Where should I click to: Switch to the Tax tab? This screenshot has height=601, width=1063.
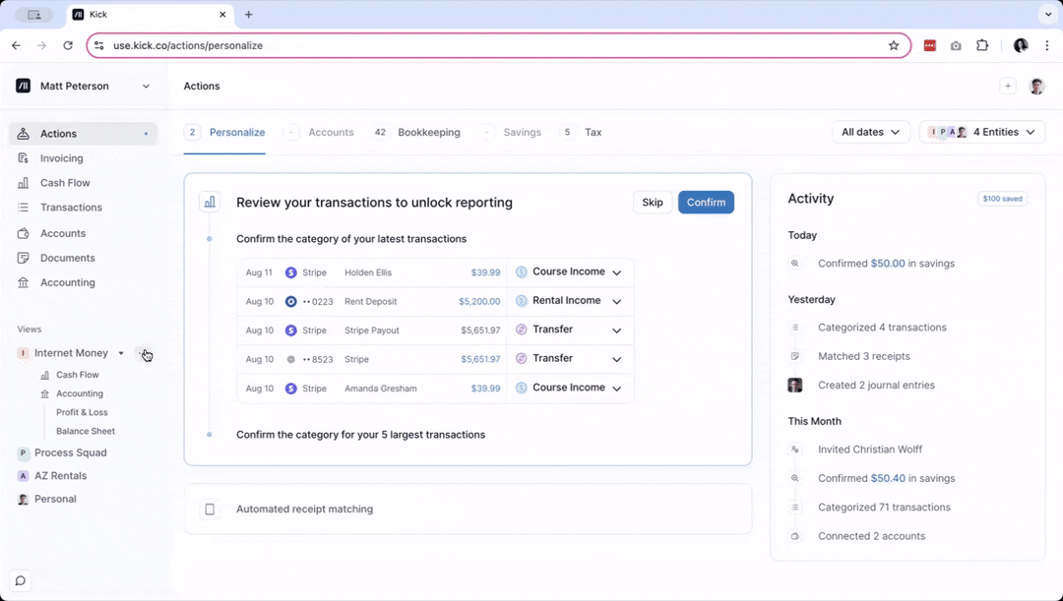(593, 132)
